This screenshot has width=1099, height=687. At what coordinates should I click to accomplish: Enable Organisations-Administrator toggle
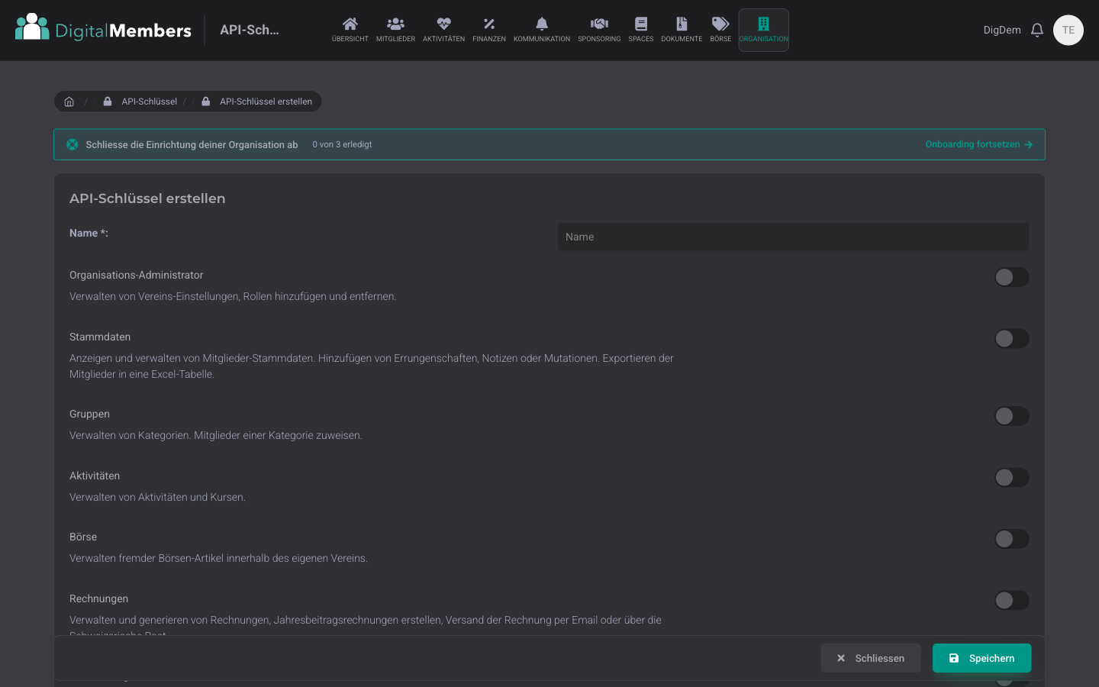1012,277
